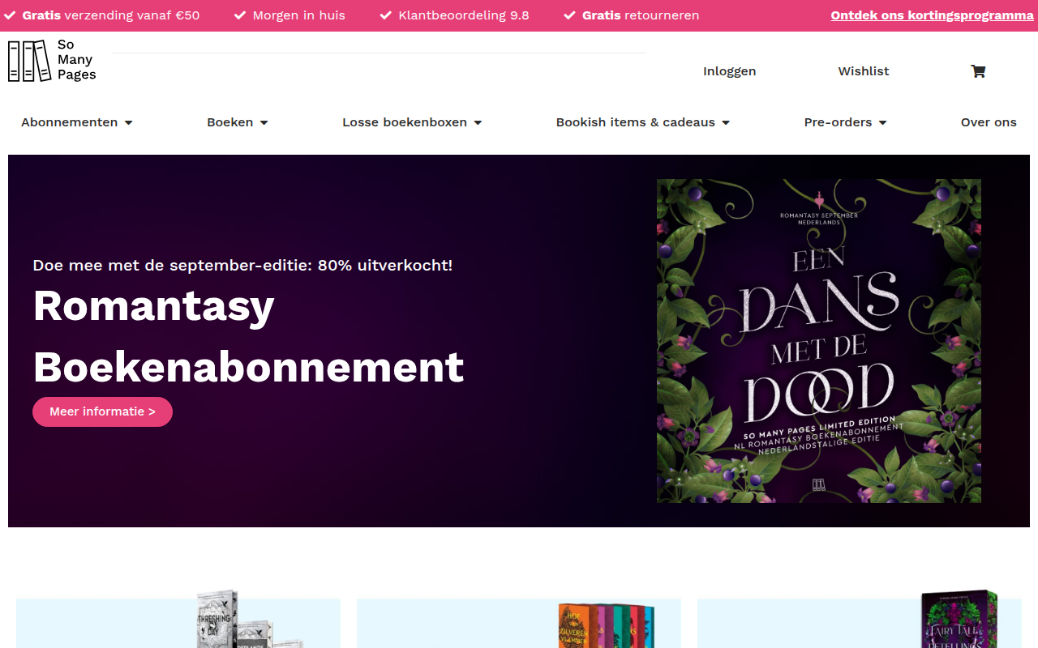Expand Bookish items & cadeaus arrow

coord(726,123)
